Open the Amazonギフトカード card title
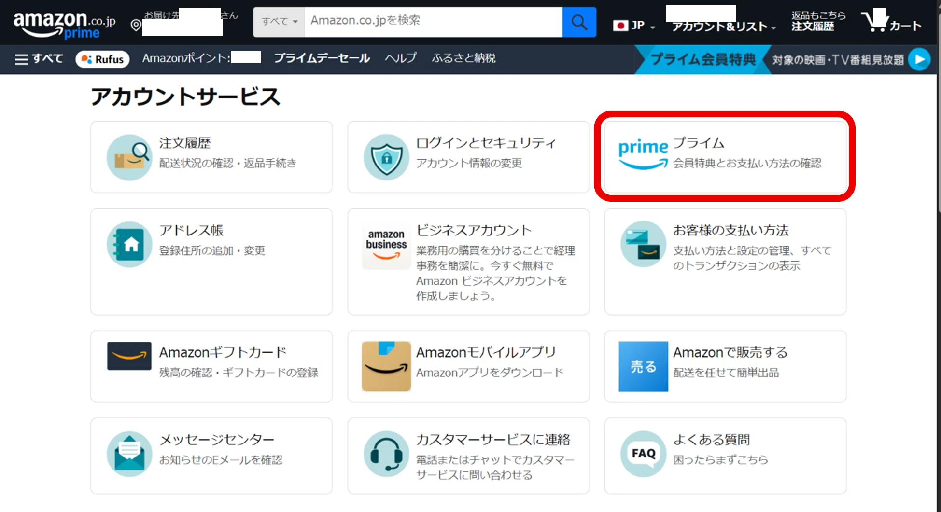 pos(223,352)
